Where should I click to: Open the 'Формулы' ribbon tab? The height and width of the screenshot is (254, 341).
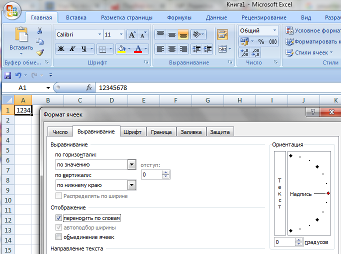[179, 17]
